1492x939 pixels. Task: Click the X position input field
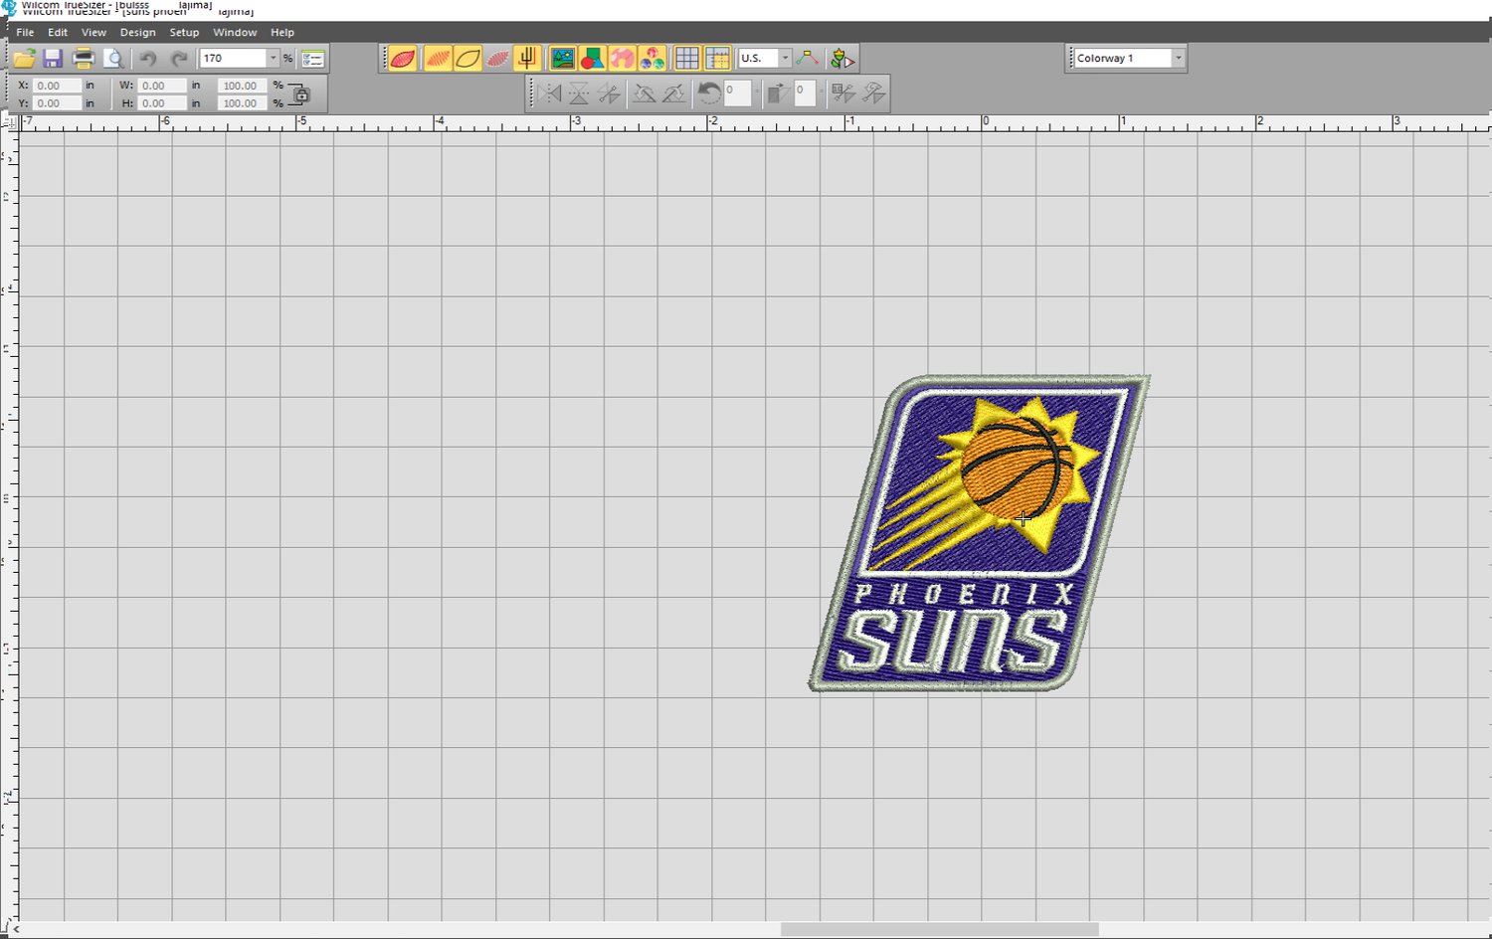pos(57,86)
